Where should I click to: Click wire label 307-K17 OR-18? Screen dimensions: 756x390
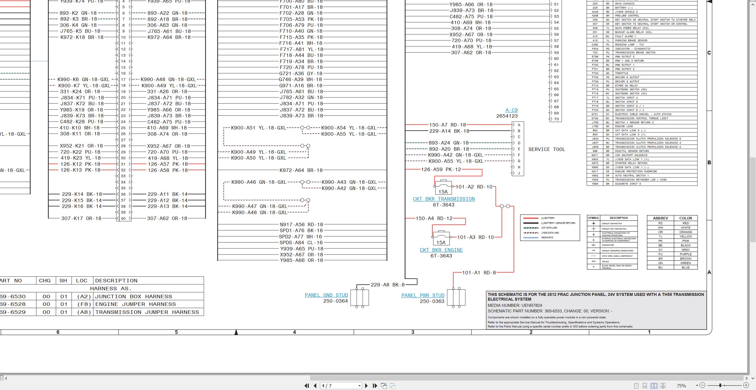[x=82, y=218]
